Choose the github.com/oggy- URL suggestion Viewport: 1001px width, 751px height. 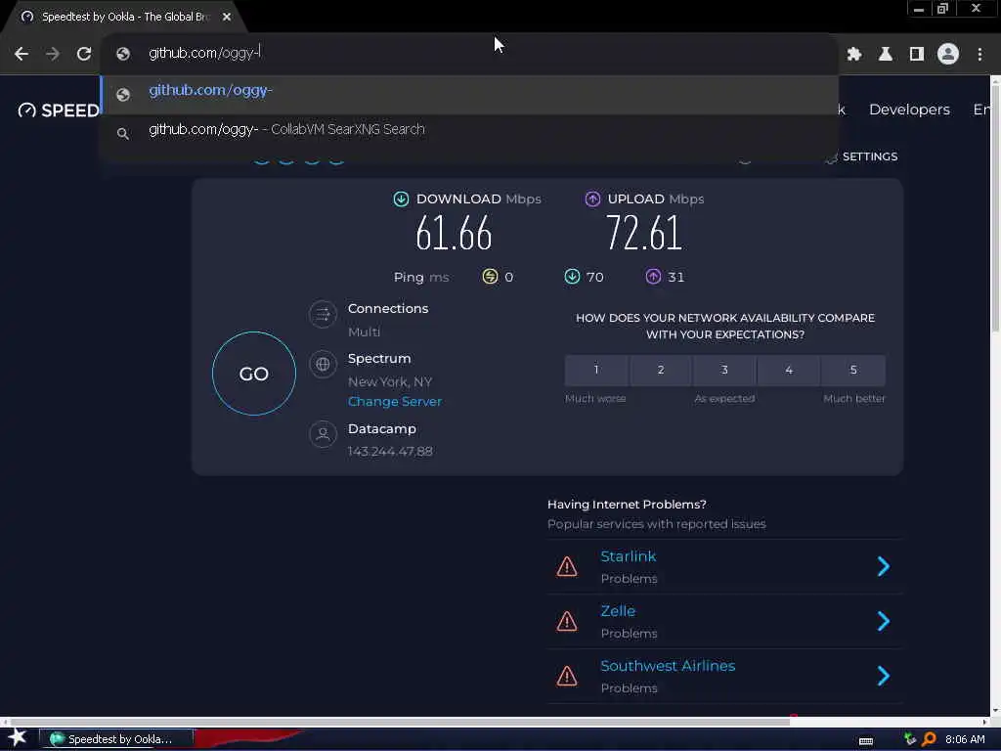point(470,95)
